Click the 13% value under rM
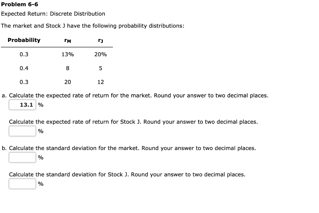This screenshot has height=213, width=319. (67, 54)
